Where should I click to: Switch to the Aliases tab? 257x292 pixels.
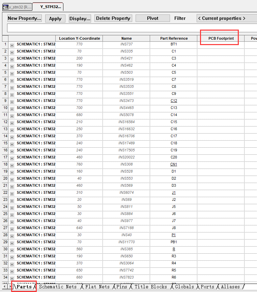230,287
